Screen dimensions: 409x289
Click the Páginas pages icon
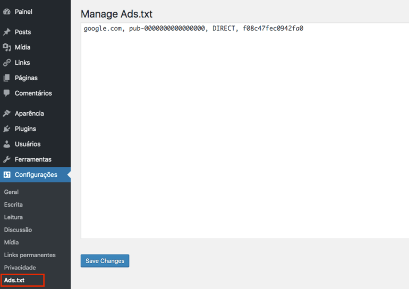coord(7,78)
